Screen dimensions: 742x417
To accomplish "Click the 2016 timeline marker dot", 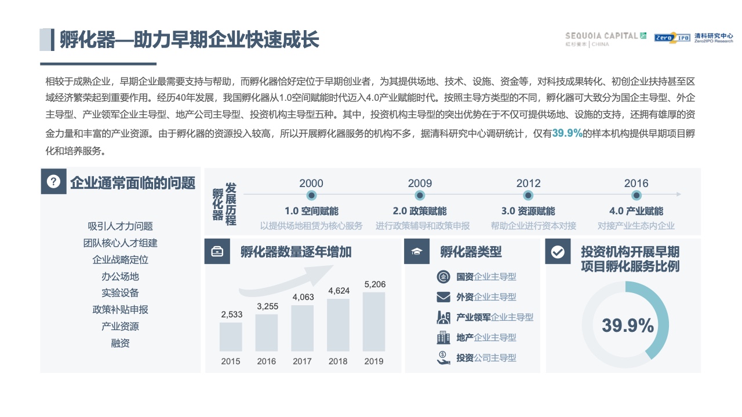I will point(636,196).
